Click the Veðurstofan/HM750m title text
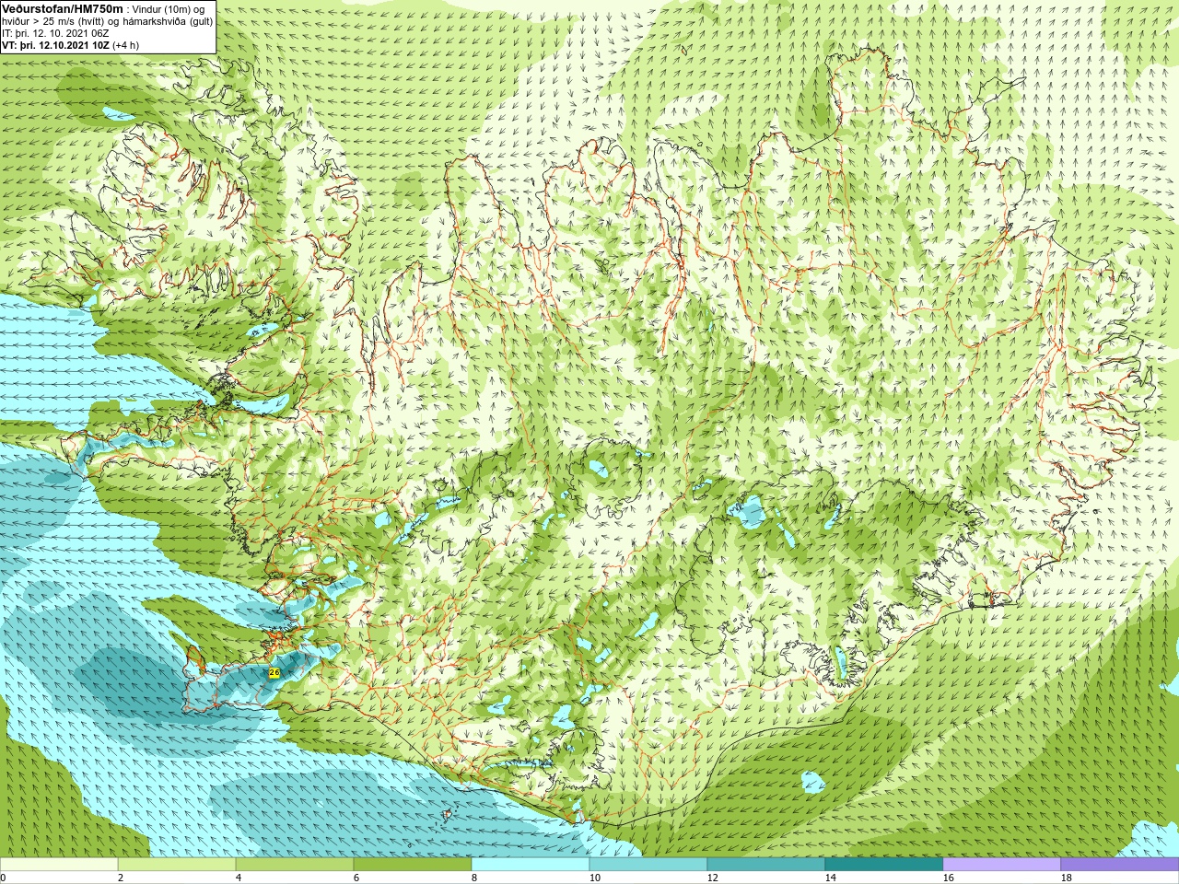This screenshot has height=884, width=1179. click(62, 8)
